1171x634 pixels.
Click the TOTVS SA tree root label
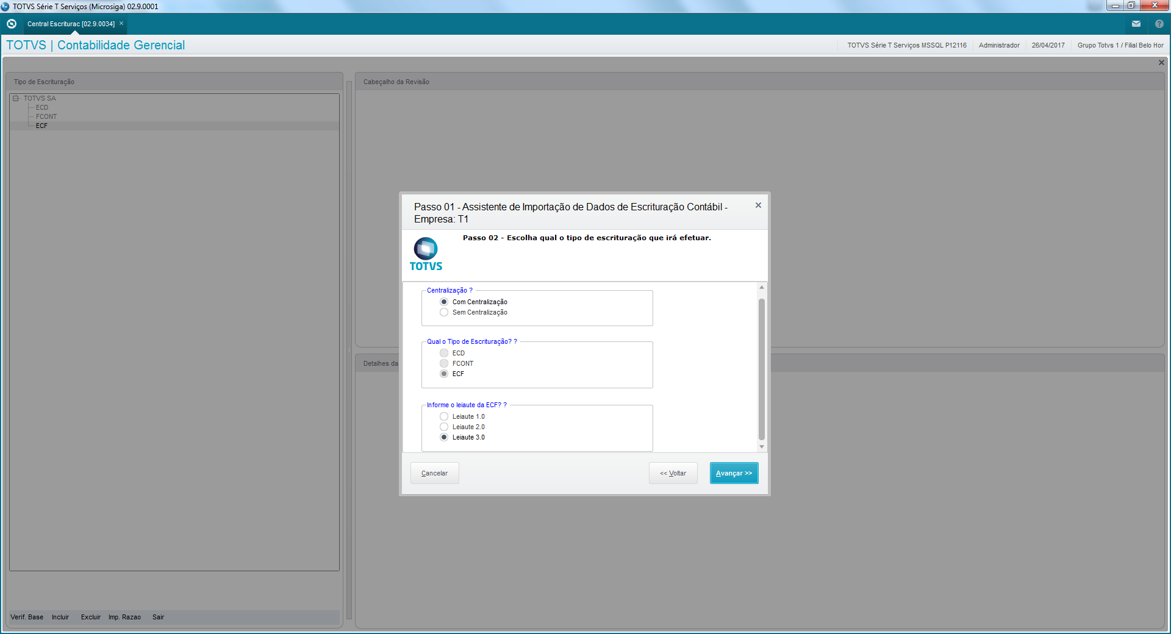[40, 98]
